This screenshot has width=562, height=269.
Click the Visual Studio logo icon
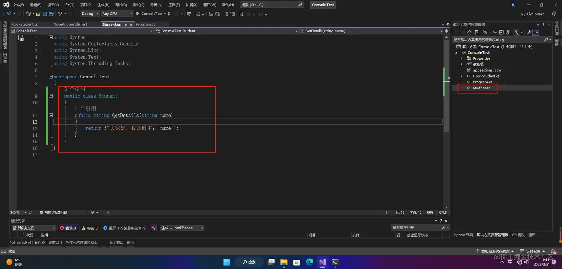point(6,5)
